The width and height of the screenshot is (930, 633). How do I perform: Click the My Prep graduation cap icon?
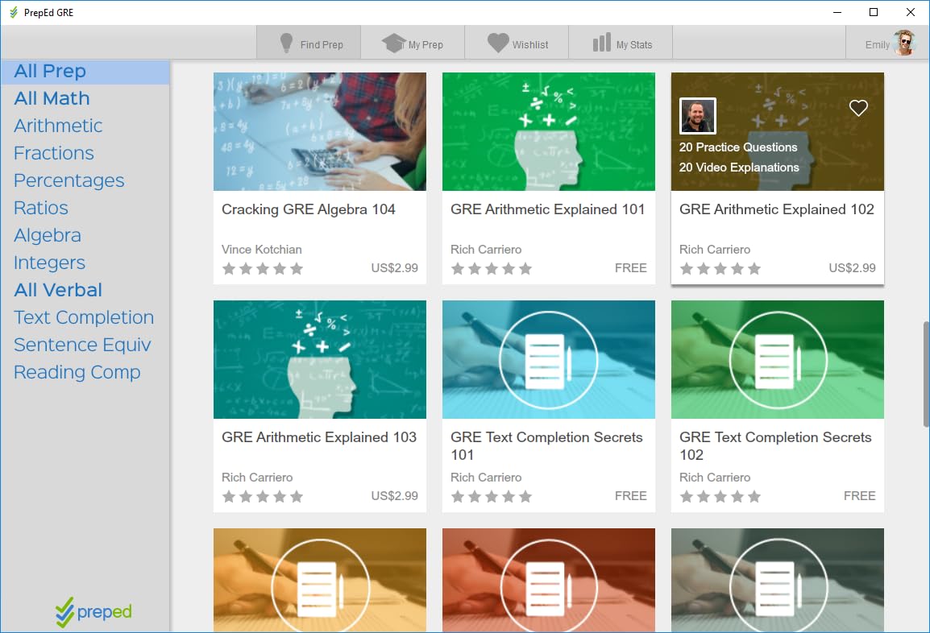click(393, 43)
